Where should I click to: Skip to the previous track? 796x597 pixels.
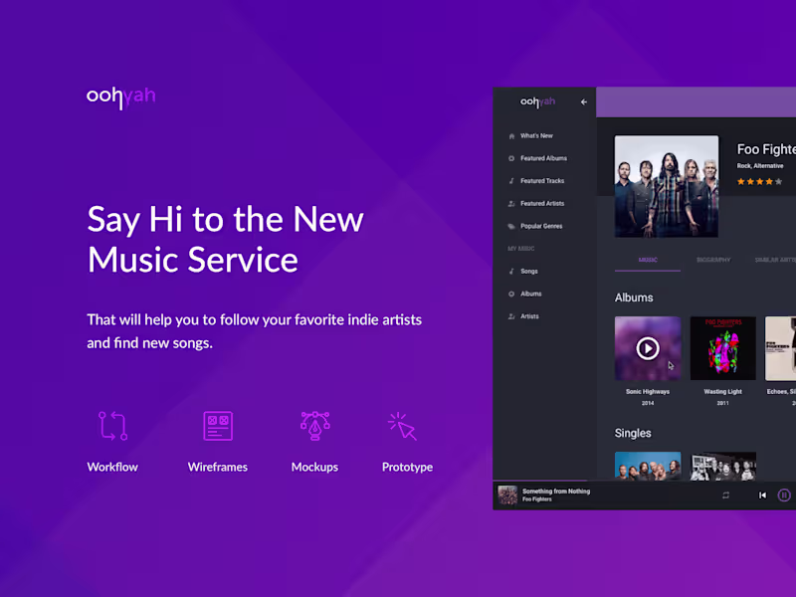click(762, 495)
